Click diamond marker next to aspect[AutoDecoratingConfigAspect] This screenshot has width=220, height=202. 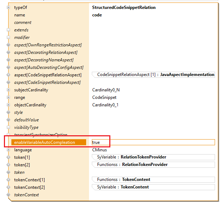tap(9, 67)
